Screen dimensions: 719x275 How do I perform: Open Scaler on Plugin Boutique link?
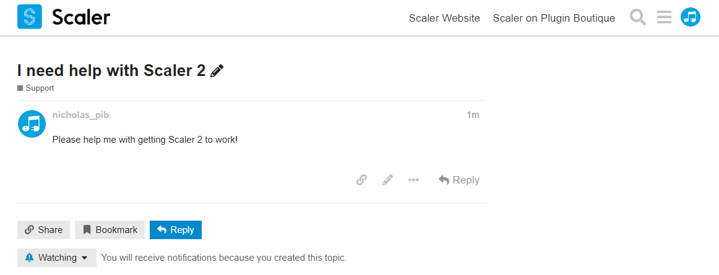(x=554, y=19)
